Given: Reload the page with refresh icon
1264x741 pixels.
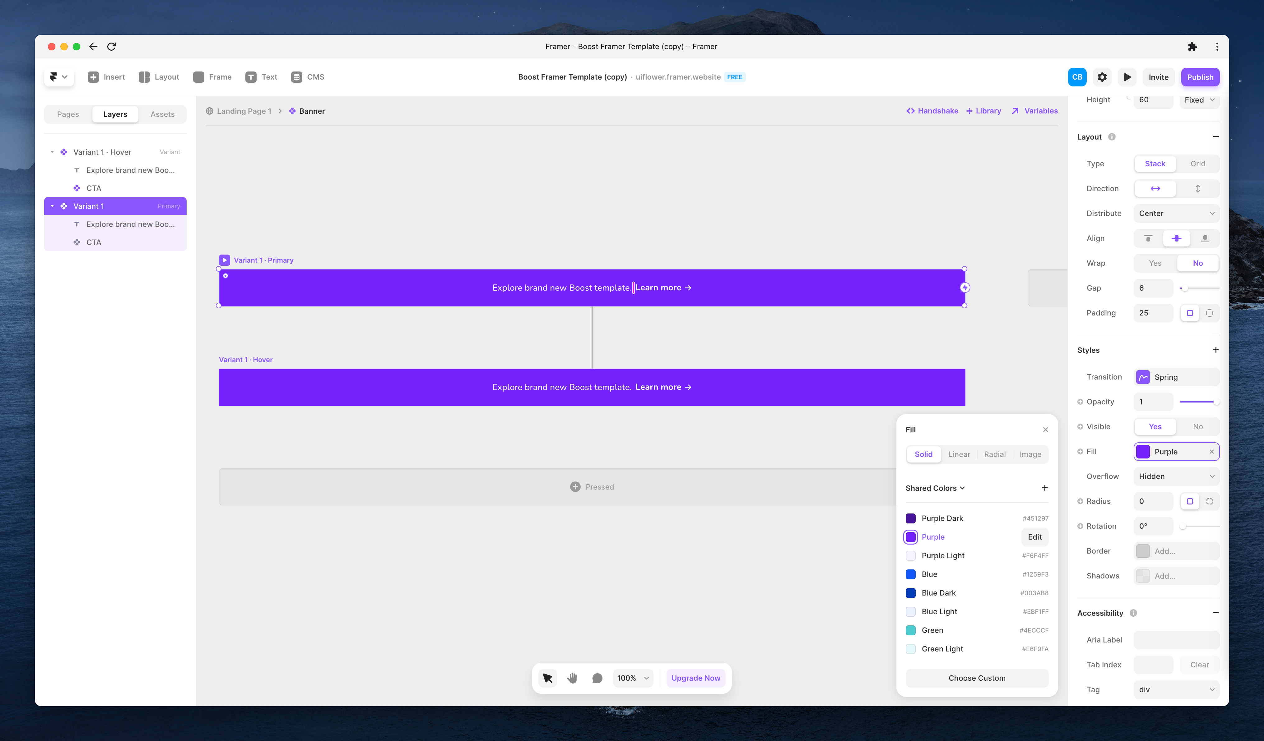Looking at the screenshot, I should (x=111, y=47).
